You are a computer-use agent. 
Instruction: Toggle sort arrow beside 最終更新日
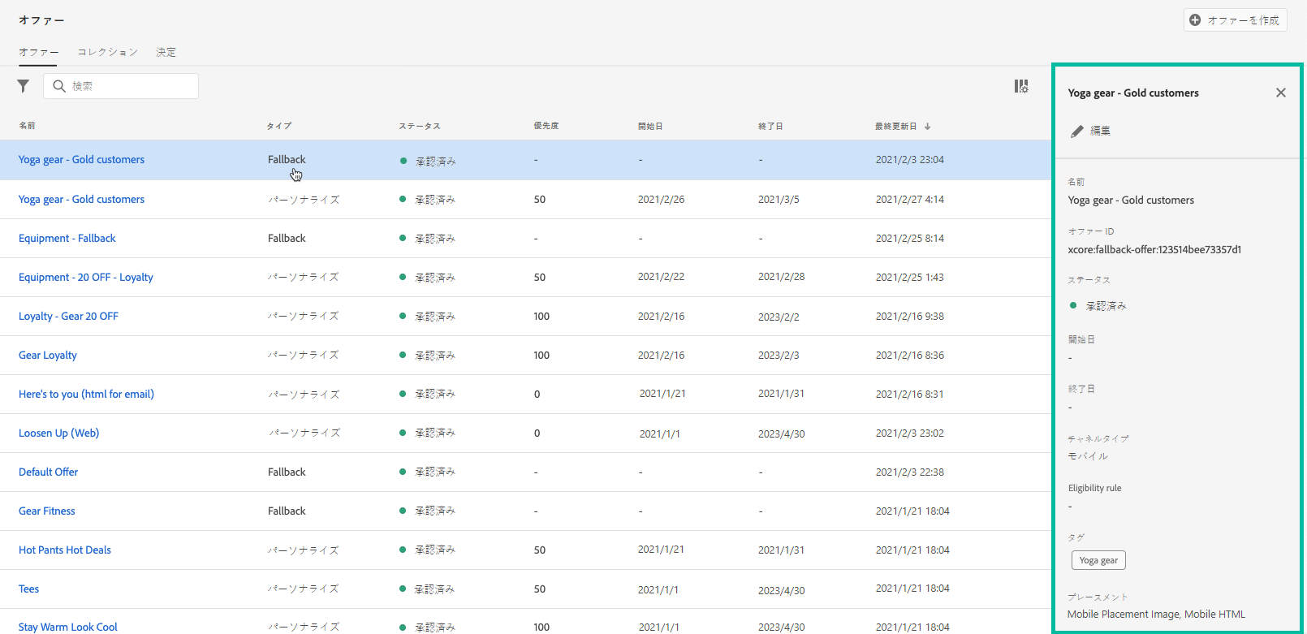[928, 126]
